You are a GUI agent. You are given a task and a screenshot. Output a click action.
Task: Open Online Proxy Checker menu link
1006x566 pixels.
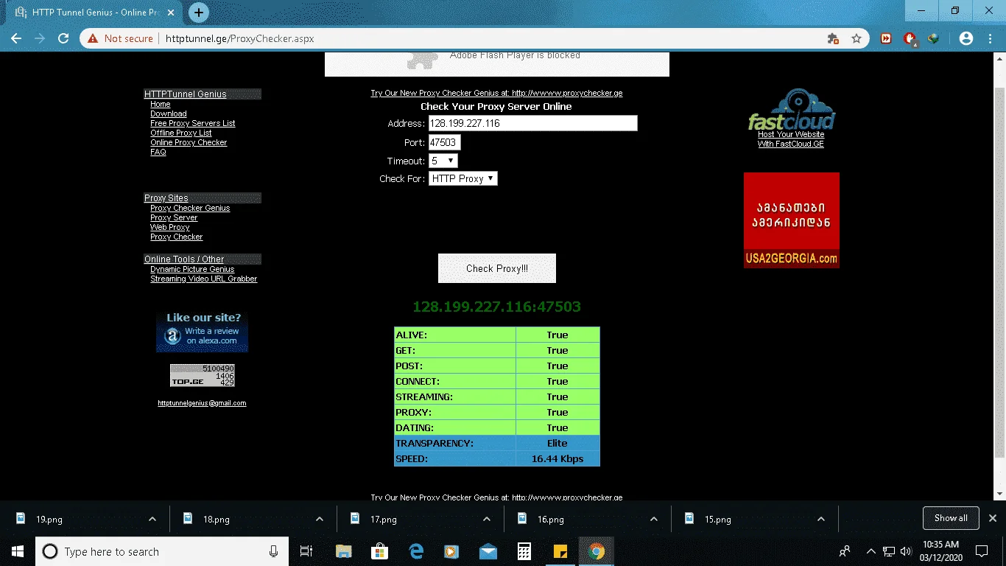pos(189,143)
